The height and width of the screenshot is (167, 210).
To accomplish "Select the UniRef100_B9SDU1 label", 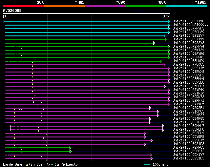I will pyautogui.click(x=188, y=133).
